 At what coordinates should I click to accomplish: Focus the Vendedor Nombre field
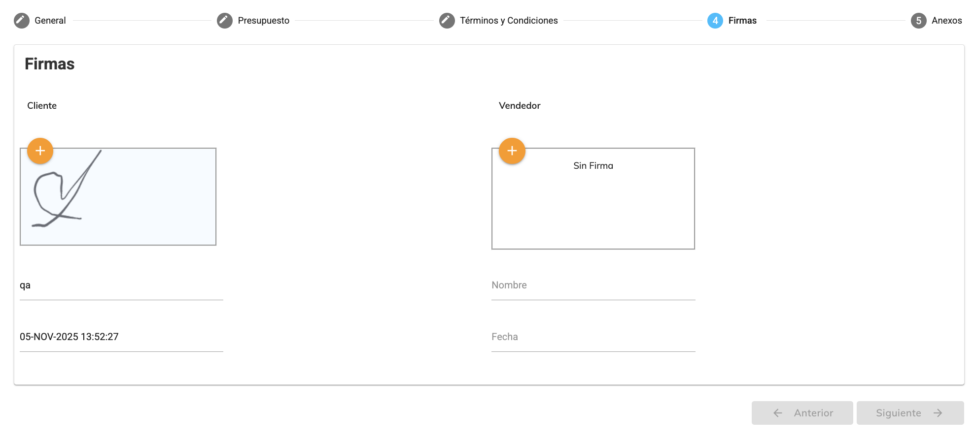click(x=593, y=285)
